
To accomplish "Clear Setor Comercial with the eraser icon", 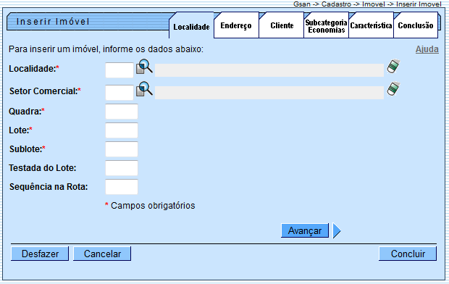I will tap(393, 89).
